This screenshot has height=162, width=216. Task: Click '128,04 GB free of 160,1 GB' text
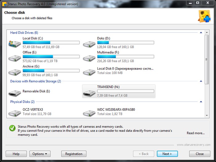click(x=115, y=47)
